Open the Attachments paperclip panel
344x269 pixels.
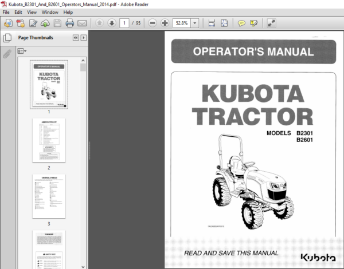coord(7,54)
